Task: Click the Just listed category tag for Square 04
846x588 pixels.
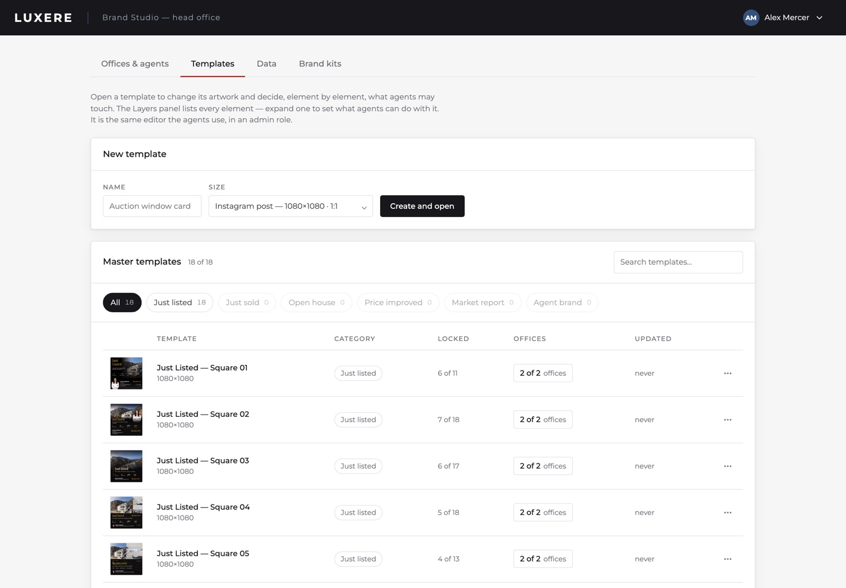Action: pyautogui.click(x=358, y=513)
